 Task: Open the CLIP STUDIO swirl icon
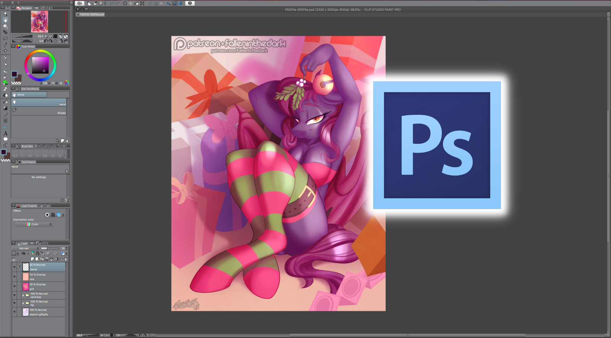pos(80,3)
